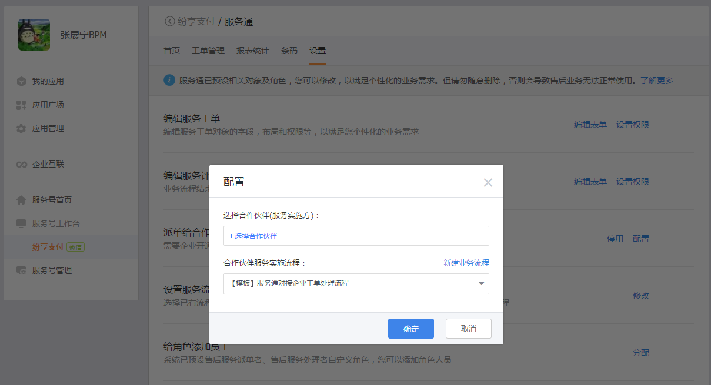The height and width of the screenshot is (385, 711).
Task: Click the 企业互联 infinity icon
Action: coord(21,165)
